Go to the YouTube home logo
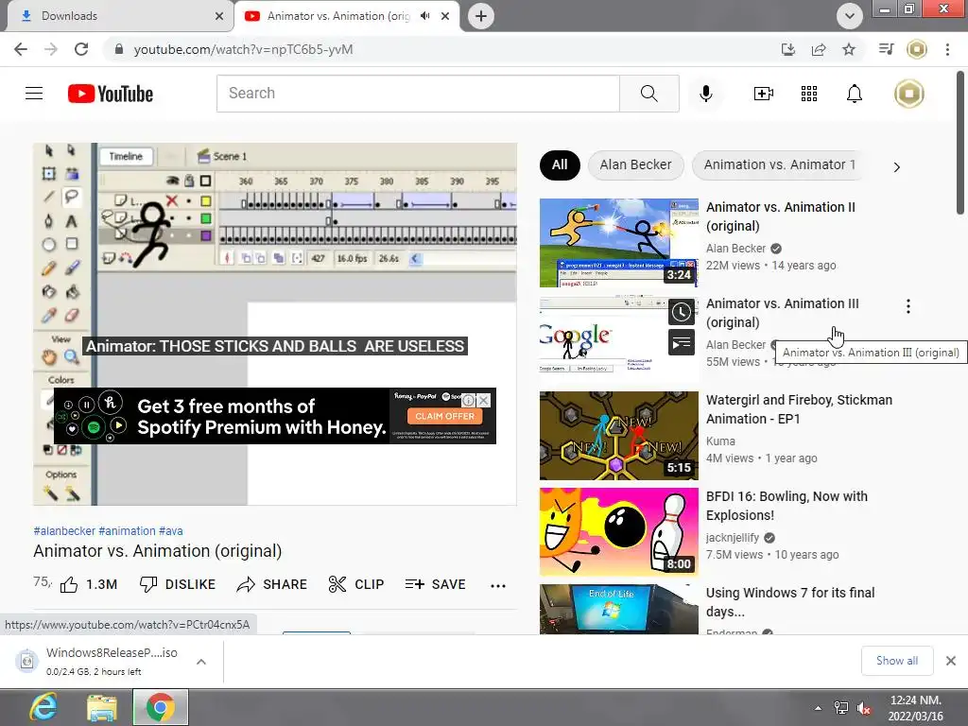Viewport: 968px width, 726px height. [x=111, y=94]
